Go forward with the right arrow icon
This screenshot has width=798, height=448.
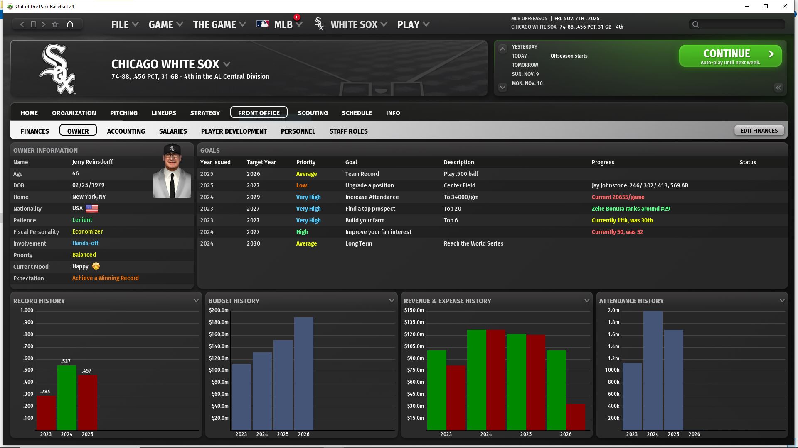coord(44,24)
